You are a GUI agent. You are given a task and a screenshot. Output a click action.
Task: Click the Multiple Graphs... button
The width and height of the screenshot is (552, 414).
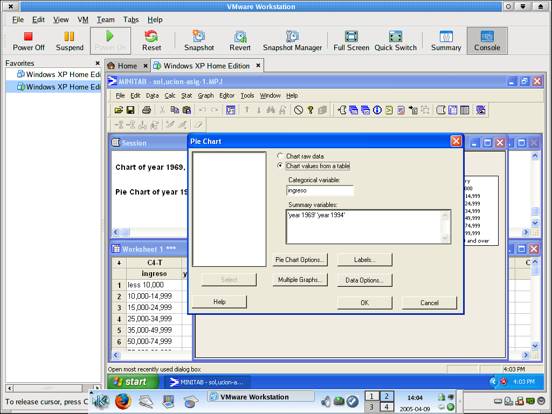pos(300,280)
